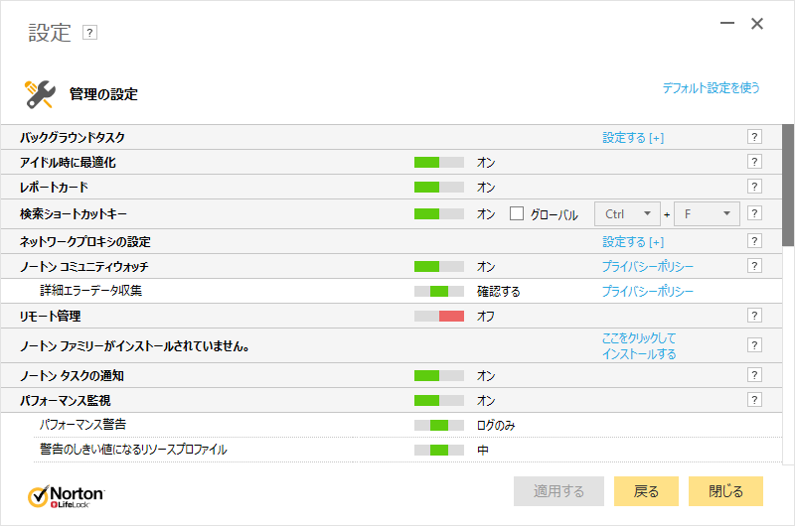Open help for パフォーマンス監視 row
The height and width of the screenshot is (526, 795).
[x=754, y=400]
